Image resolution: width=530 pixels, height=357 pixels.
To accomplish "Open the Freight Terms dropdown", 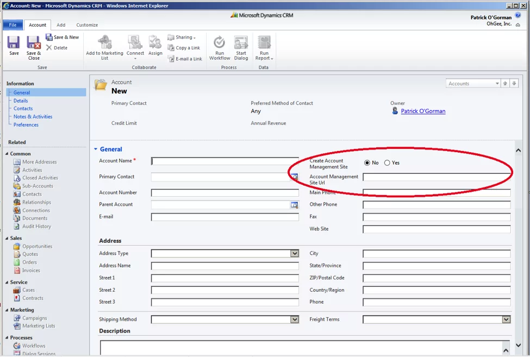I will coord(506,320).
